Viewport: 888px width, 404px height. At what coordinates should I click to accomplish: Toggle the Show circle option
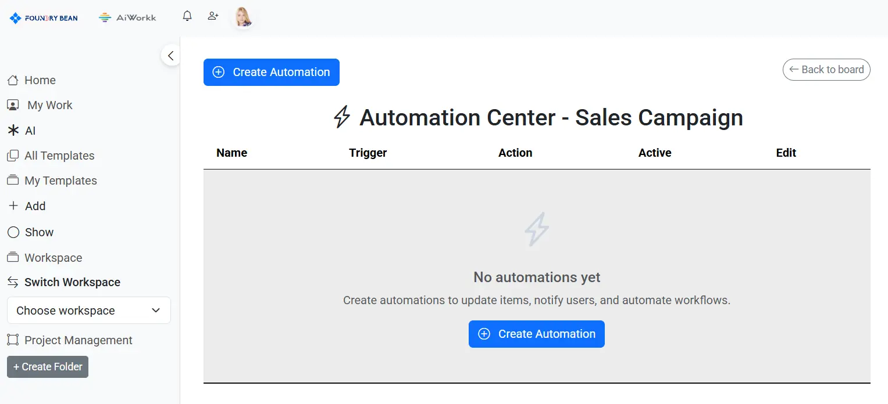13,232
